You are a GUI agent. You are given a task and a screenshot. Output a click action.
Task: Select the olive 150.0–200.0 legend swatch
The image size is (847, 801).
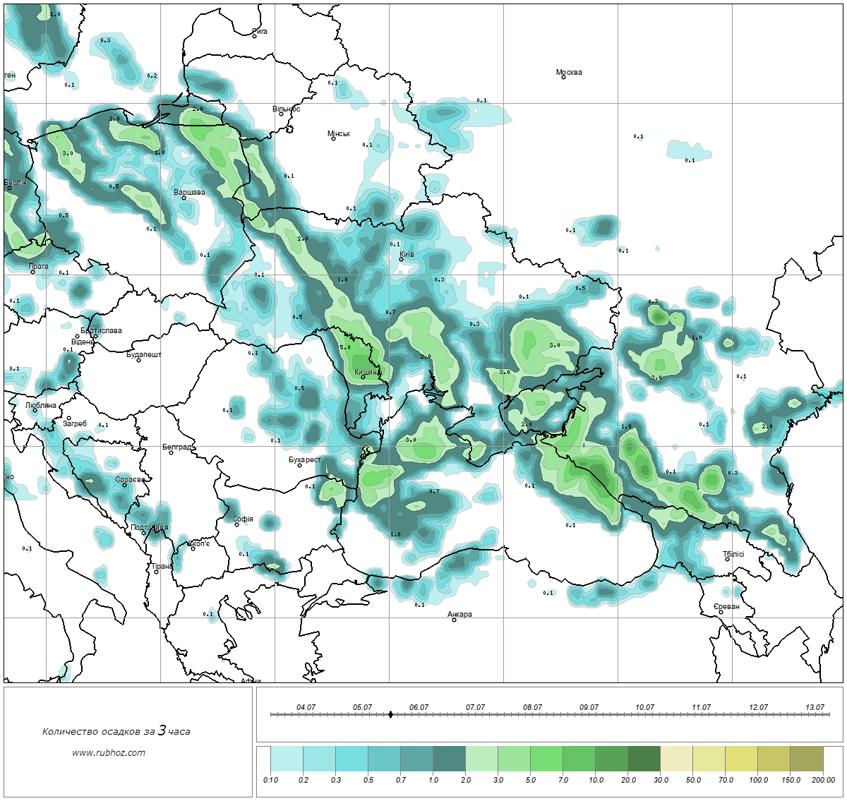point(806,760)
